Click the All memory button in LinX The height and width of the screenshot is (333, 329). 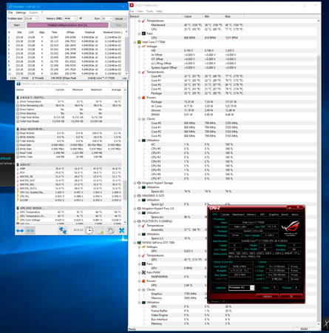pyautogui.click(x=81, y=18)
